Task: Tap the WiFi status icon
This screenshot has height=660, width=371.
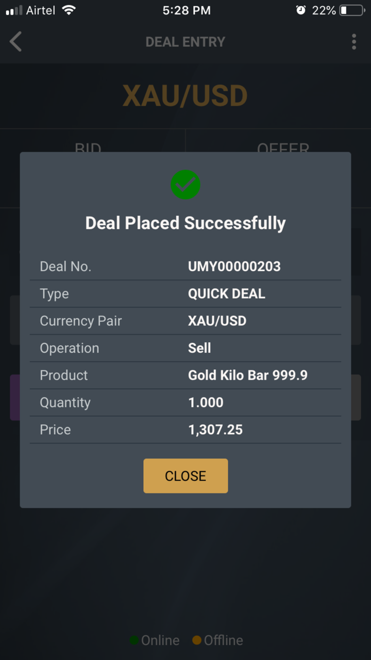Action: tap(68, 10)
